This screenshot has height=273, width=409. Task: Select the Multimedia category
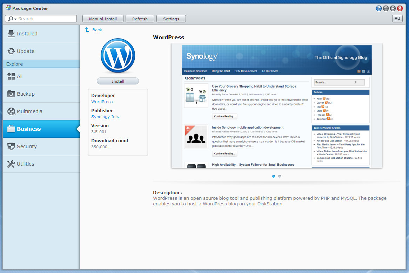click(x=41, y=111)
